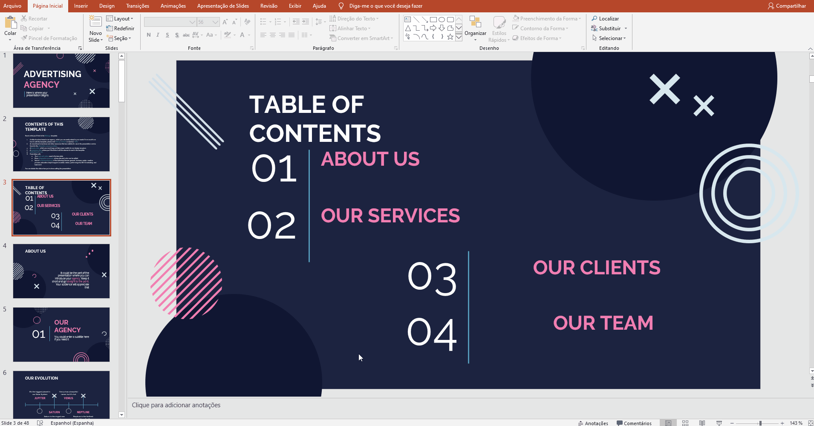Image resolution: width=814 pixels, height=426 pixels.
Task: Toggle underline (S) formatting
Action: pos(167,35)
